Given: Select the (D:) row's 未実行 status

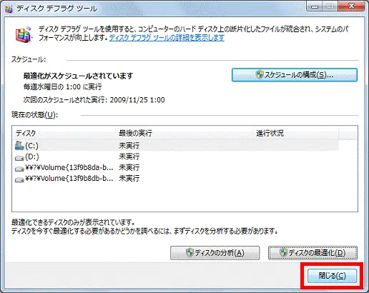Looking at the screenshot, I should point(129,157).
